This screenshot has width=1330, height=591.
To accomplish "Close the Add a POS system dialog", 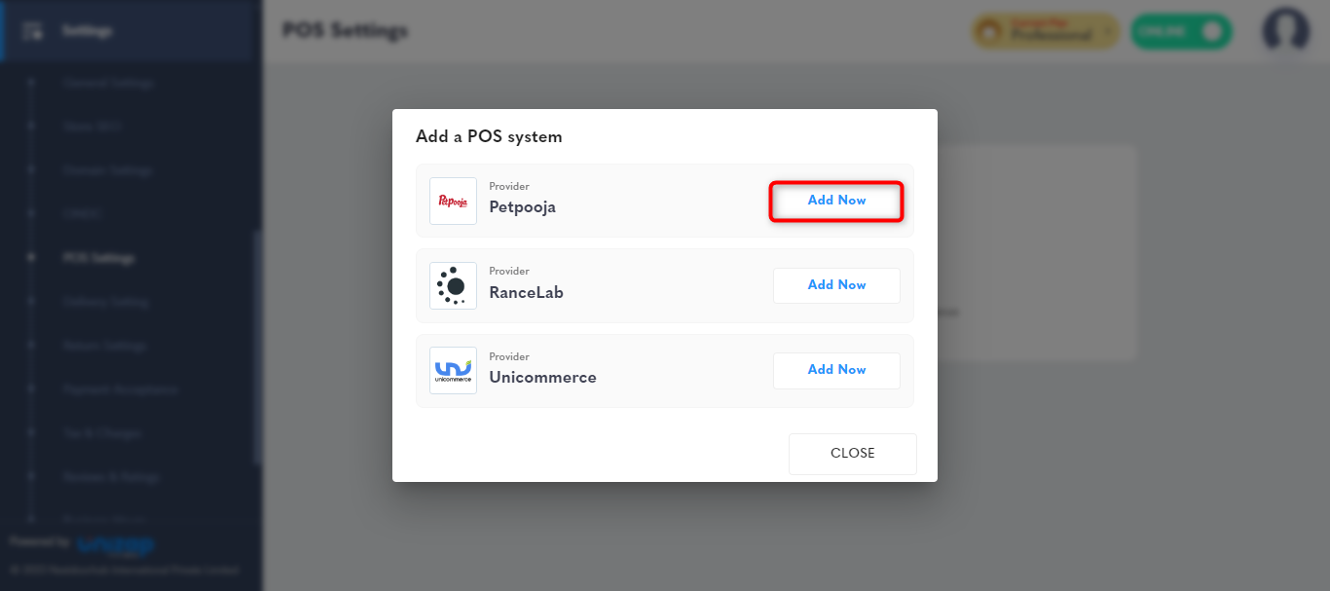I will [852, 454].
